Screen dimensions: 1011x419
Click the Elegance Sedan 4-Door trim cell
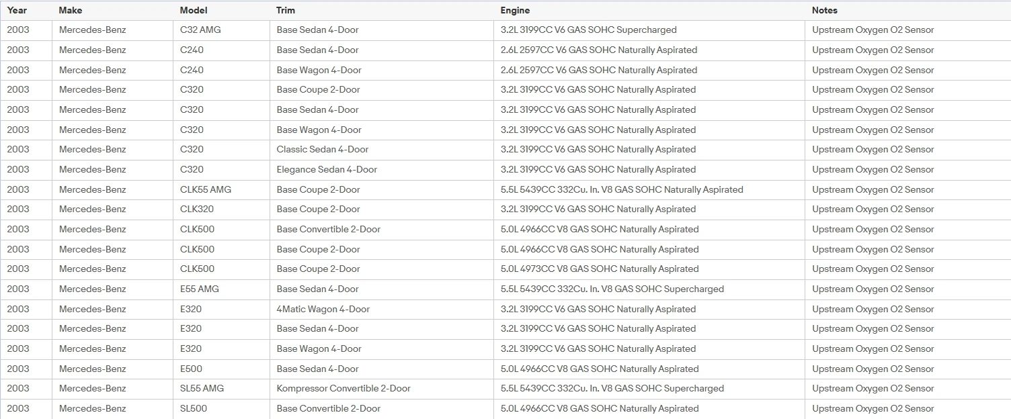(381, 170)
